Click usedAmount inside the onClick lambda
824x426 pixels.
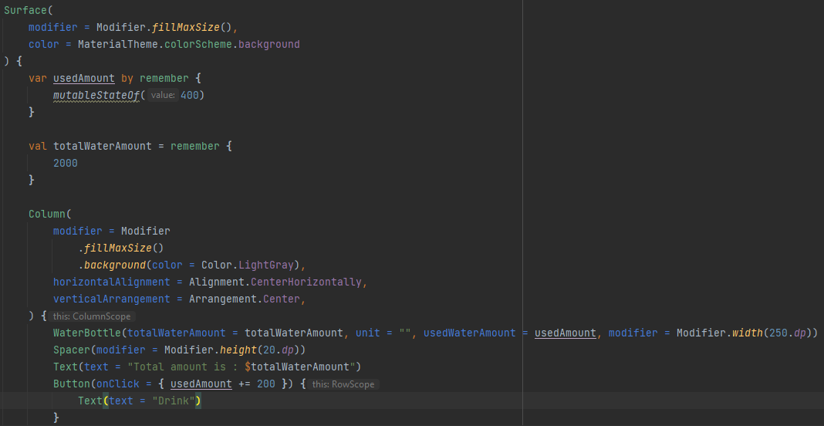[x=201, y=384]
